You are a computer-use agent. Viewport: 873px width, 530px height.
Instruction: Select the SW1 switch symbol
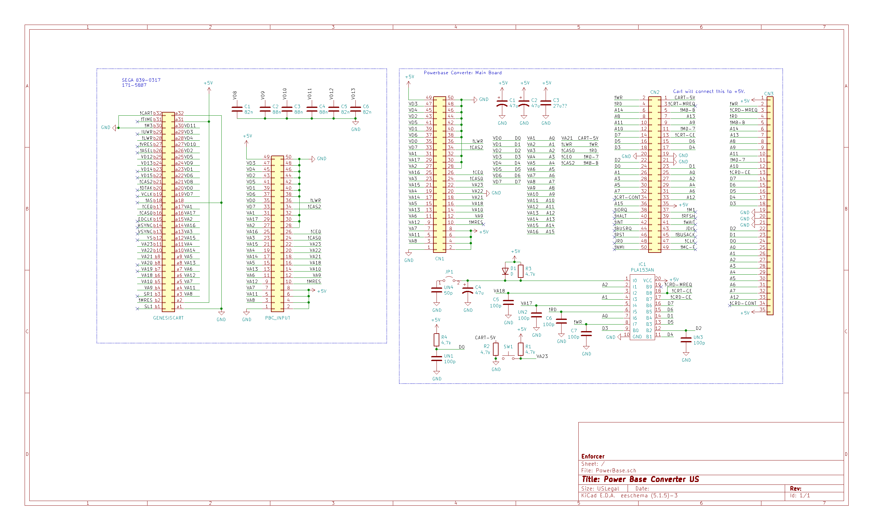click(509, 356)
